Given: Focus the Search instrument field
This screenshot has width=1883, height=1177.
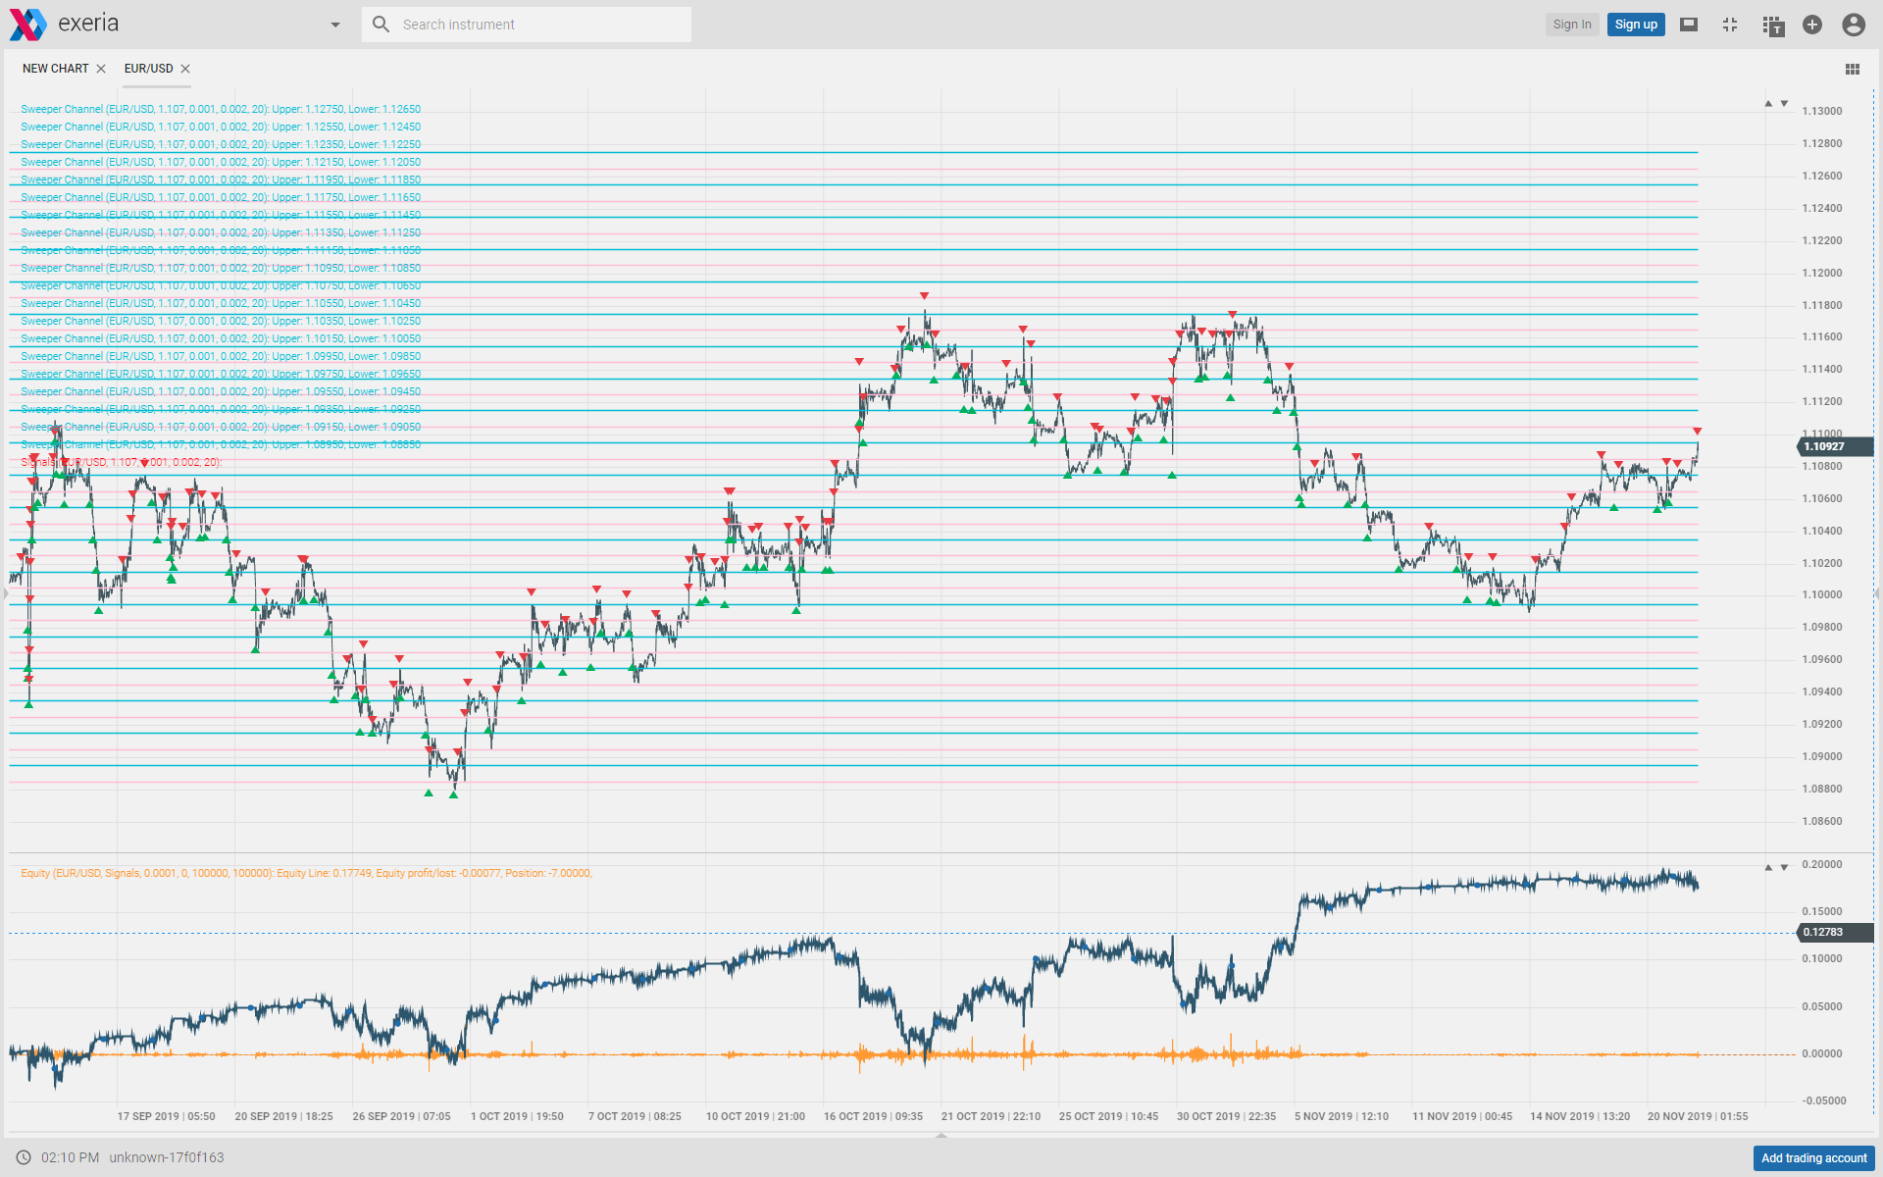Looking at the screenshot, I should coord(527,25).
